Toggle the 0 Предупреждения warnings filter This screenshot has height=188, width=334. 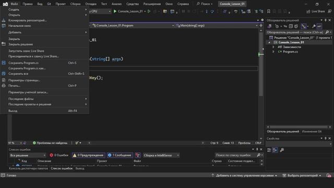(88, 155)
